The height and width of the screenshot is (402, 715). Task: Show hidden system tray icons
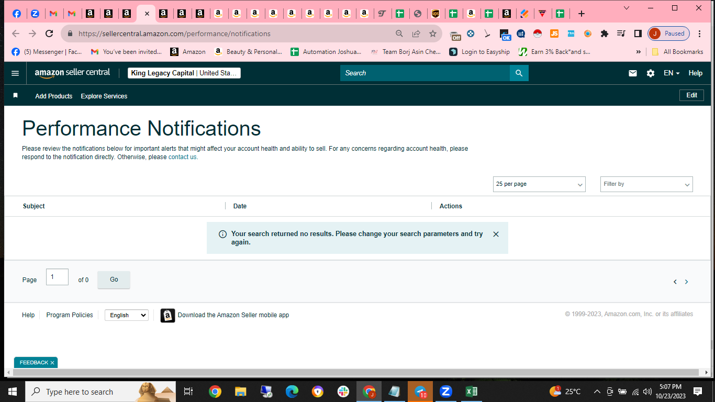tap(597, 392)
